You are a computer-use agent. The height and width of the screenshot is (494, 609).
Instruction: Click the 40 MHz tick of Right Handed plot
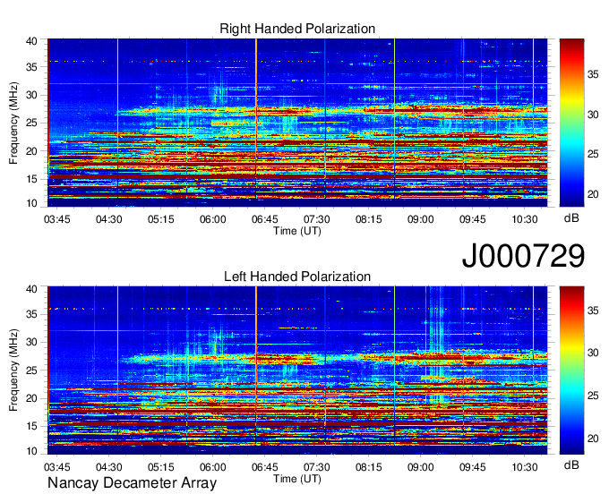pyautogui.click(x=32, y=41)
